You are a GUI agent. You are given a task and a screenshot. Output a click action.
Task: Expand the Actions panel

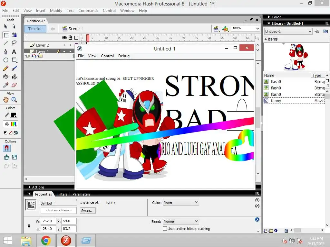pyautogui.click(x=30, y=187)
